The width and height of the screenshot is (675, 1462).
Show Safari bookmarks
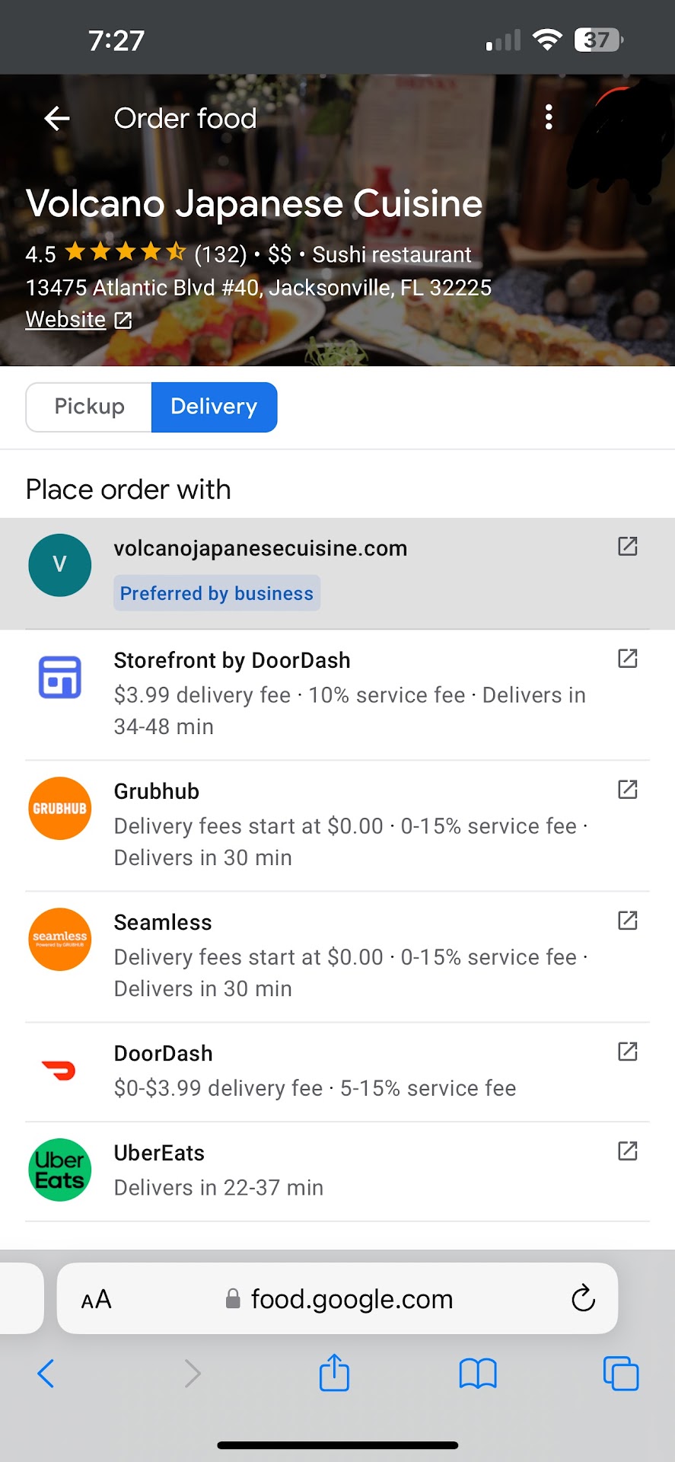point(478,1374)
